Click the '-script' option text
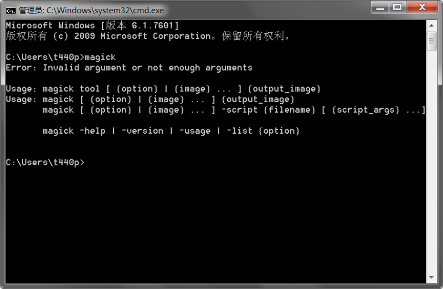Screen dimensions: 443x289 pyautogui.click(x=240, y=110)
